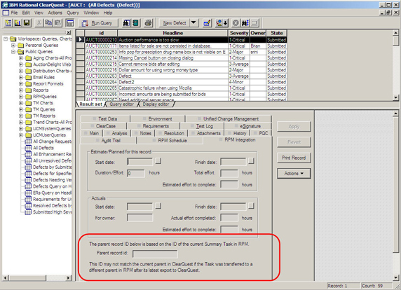
Task: Open the Unified Change Management tab
Action: pyautogui.click(x=229, y=119)
